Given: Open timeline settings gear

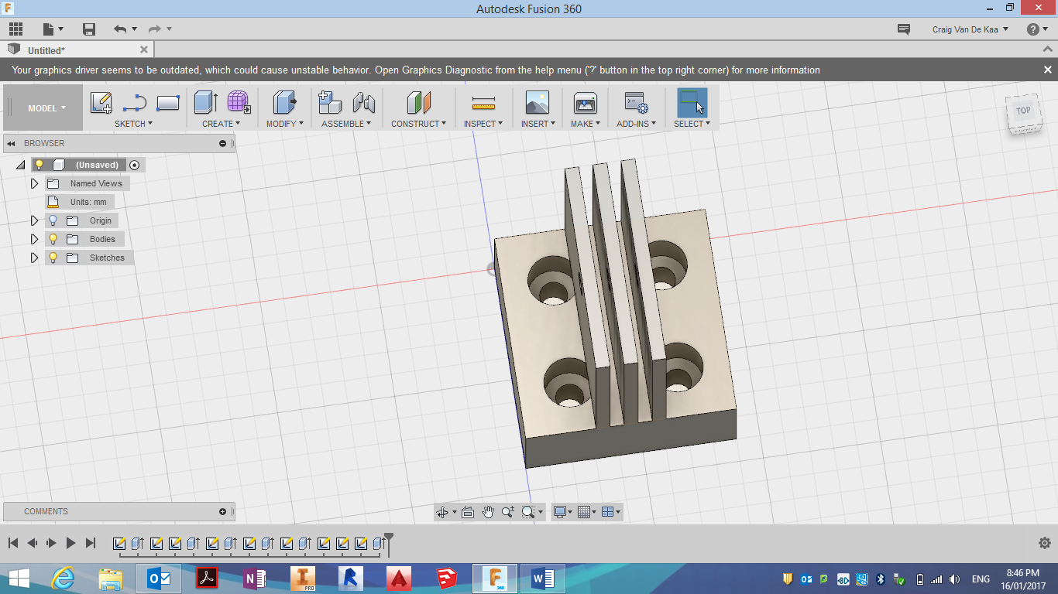Looking at the screenshot, I should [x=1044, y=543].
